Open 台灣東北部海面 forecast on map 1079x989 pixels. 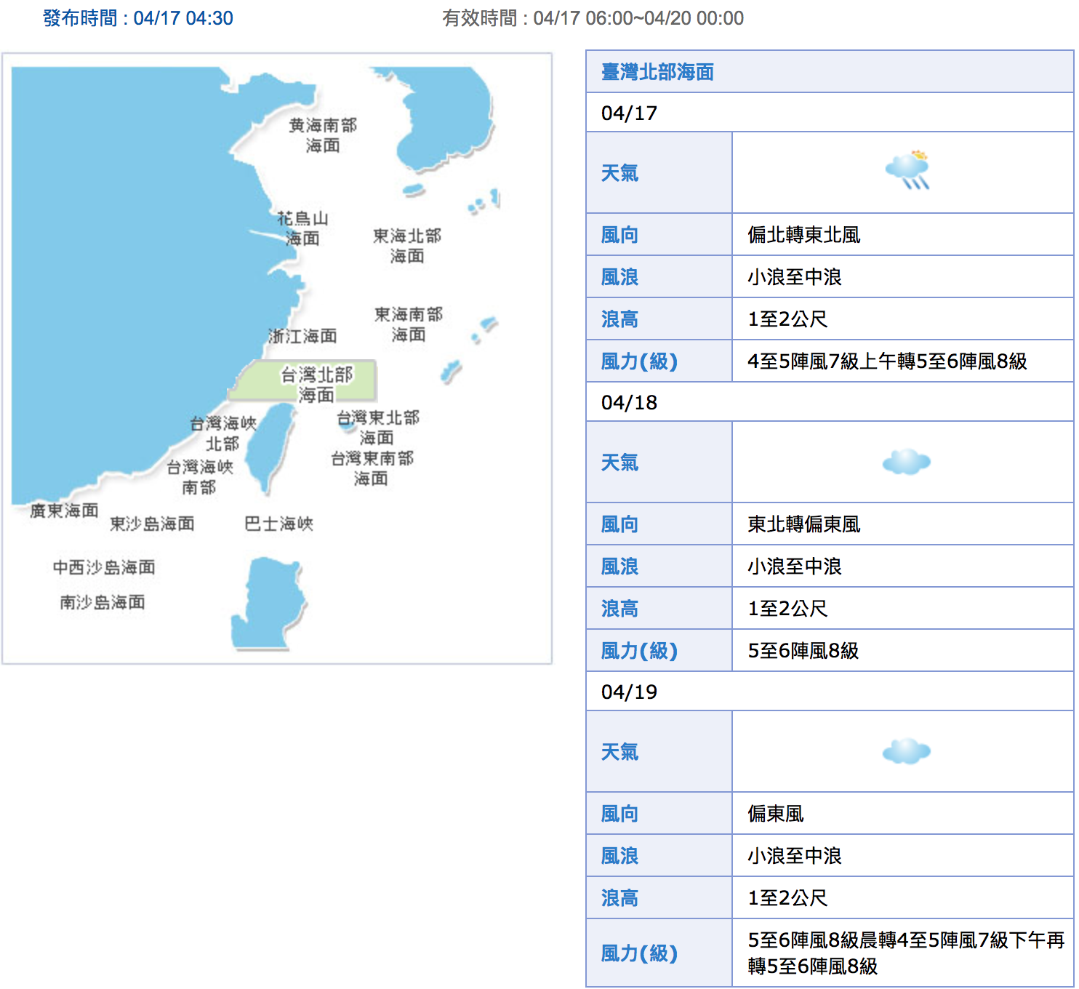377,428
